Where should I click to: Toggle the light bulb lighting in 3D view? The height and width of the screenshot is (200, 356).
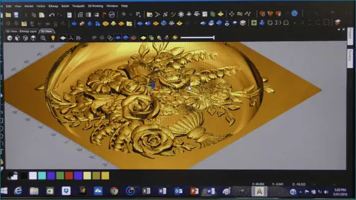coord(53,38)
